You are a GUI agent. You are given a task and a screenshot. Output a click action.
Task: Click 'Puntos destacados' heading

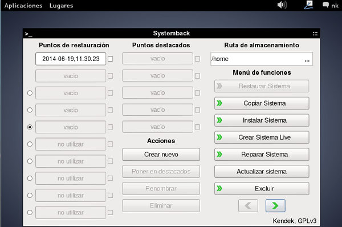[161, 45]
